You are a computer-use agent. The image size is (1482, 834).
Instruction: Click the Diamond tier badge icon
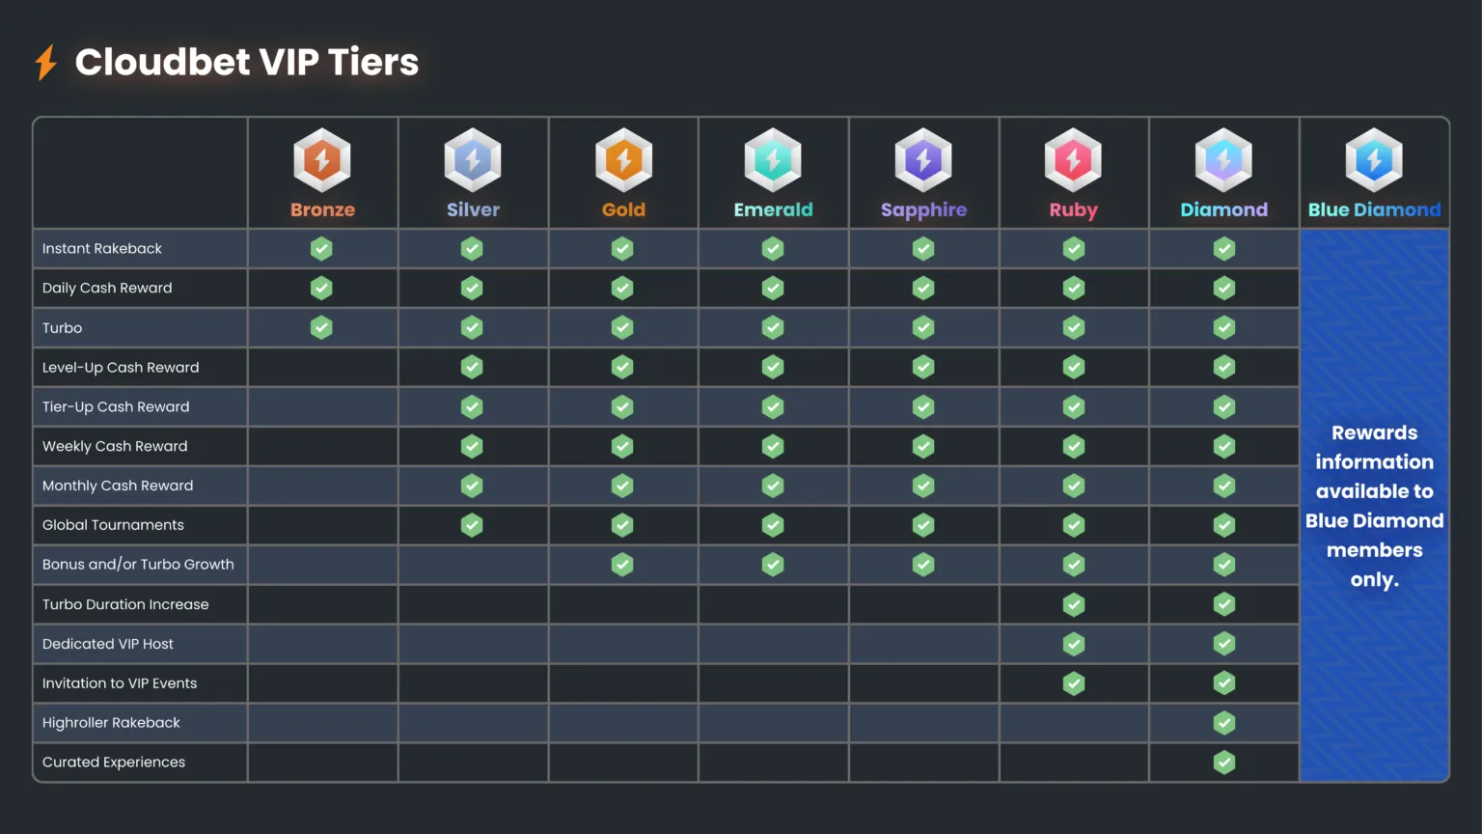point(1223,160)
